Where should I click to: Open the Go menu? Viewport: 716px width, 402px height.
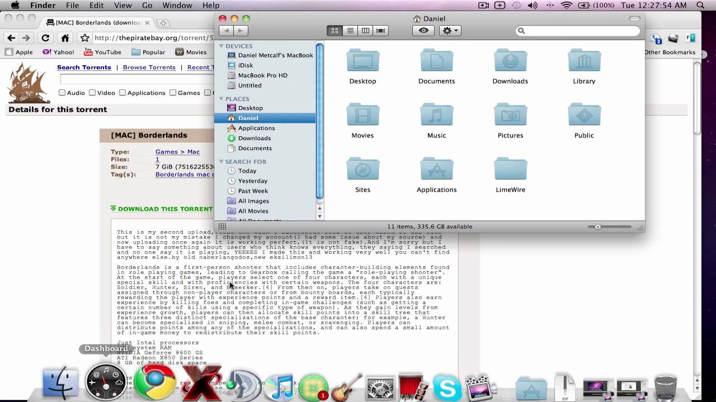tap(147, 6)
